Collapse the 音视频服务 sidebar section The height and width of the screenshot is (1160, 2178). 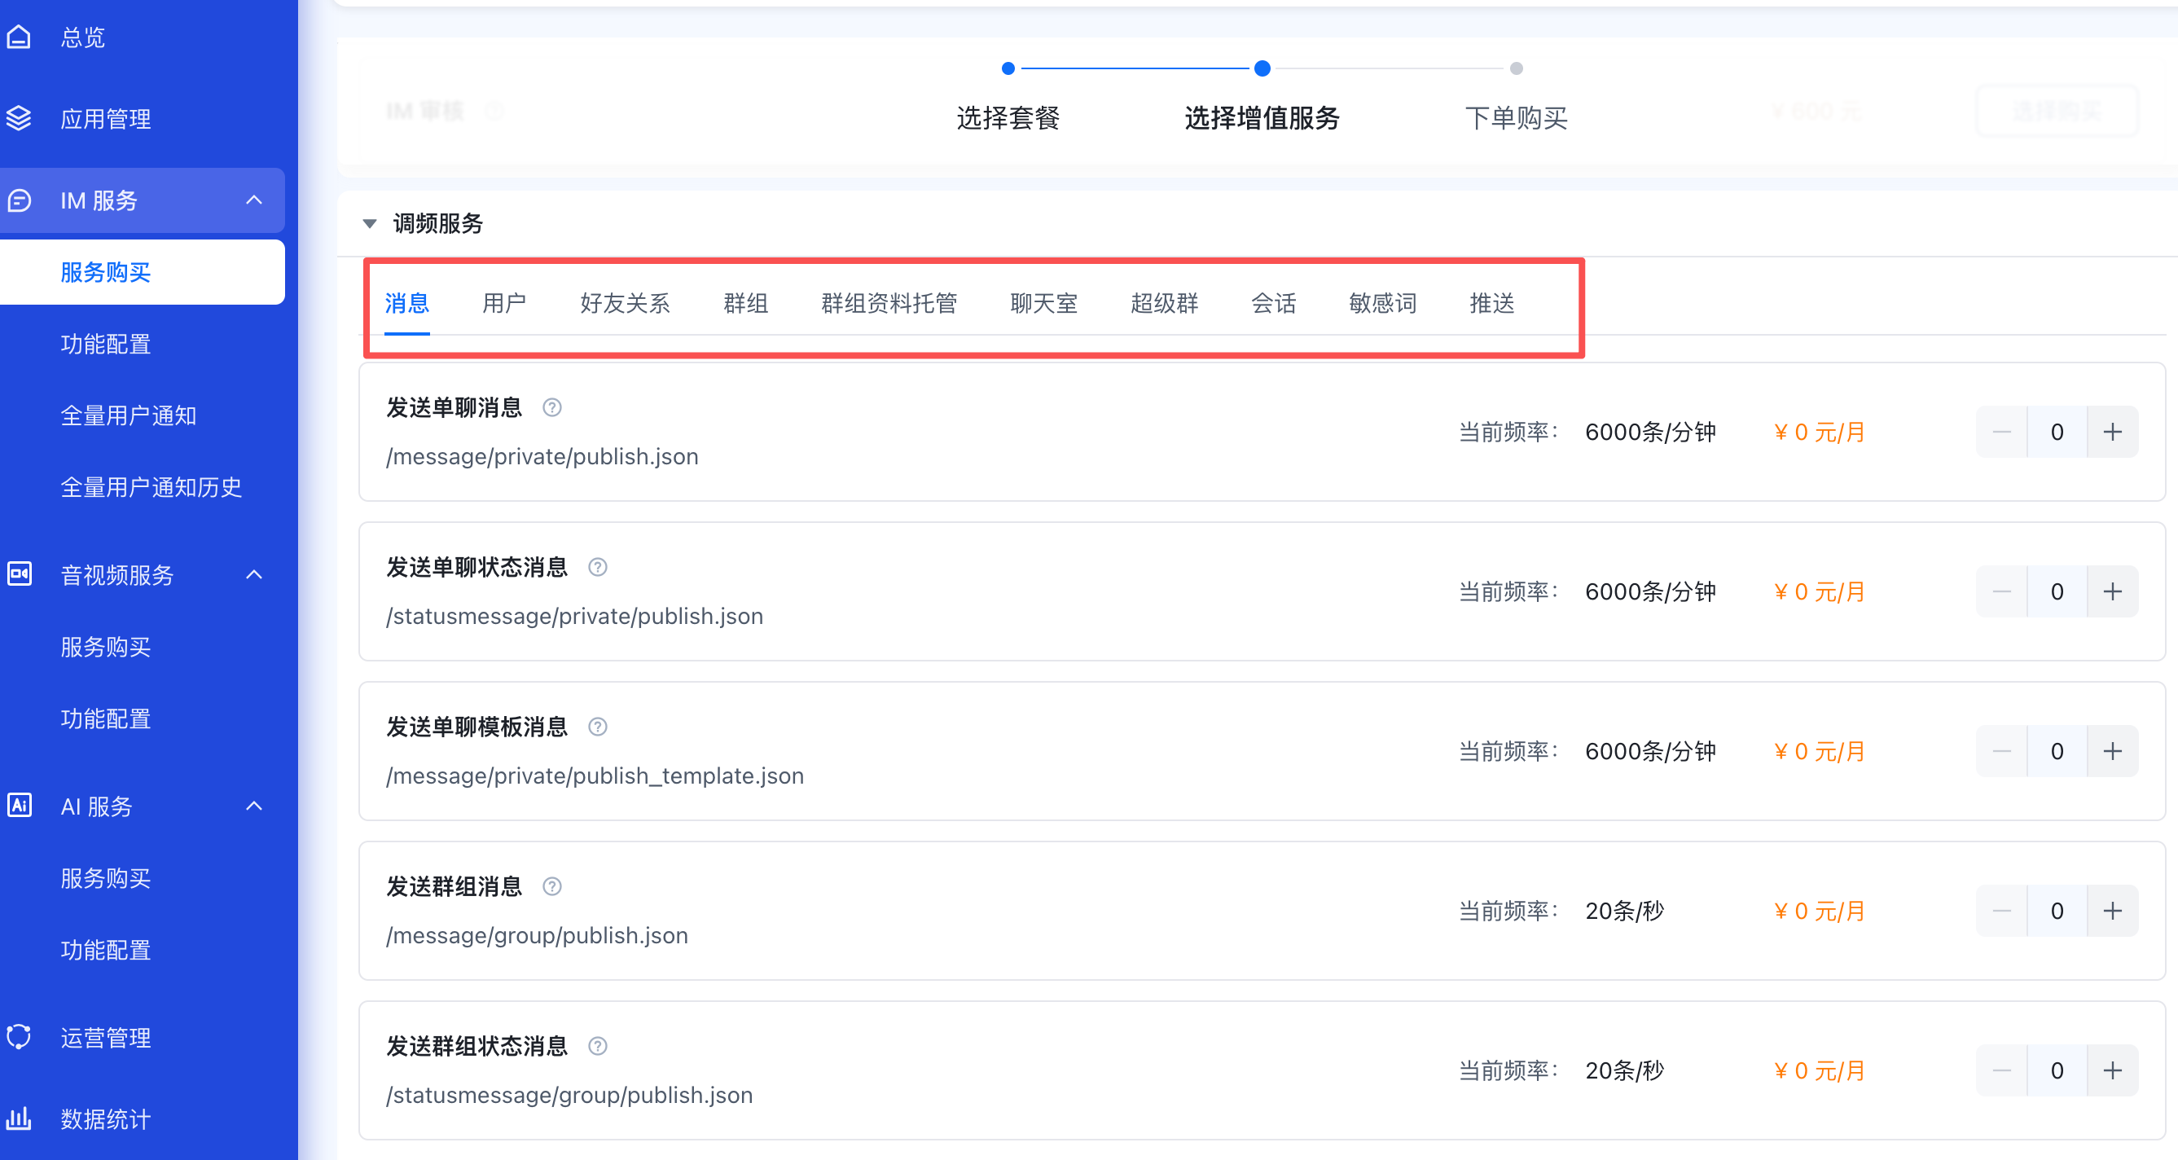[253, 575]
